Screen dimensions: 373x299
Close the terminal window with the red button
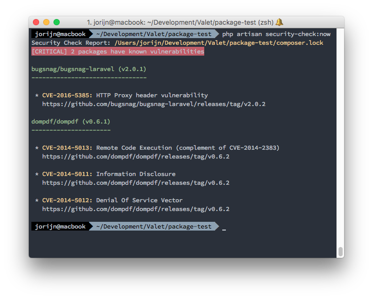(36, 22)
